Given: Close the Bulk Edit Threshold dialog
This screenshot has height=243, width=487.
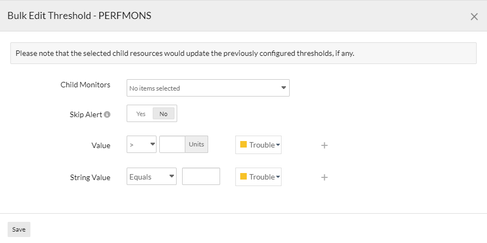Looking at the screenshot, I should point(474,16).
